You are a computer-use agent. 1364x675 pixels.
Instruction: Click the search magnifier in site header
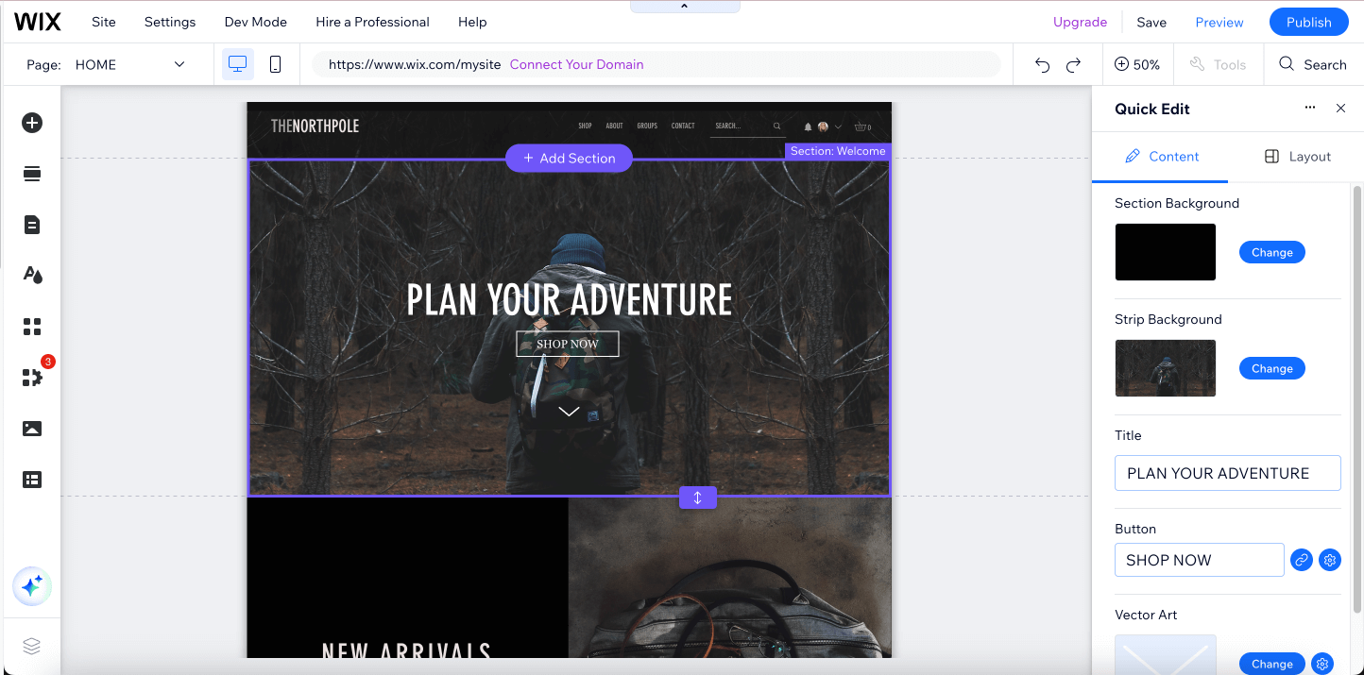coord(777,126)
